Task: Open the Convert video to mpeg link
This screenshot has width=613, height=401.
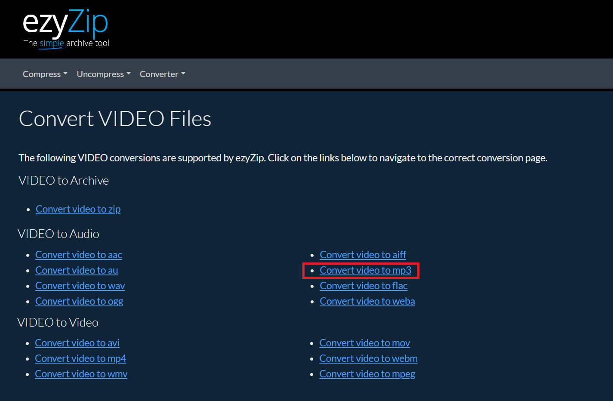Action: pyautogui.click(x=367, y=374)
